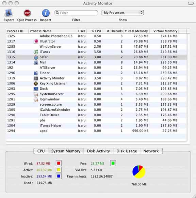Click the Dock process name text
Image resolution: width=196 pixels, height=198 pixels.
(x=44, y=89)
